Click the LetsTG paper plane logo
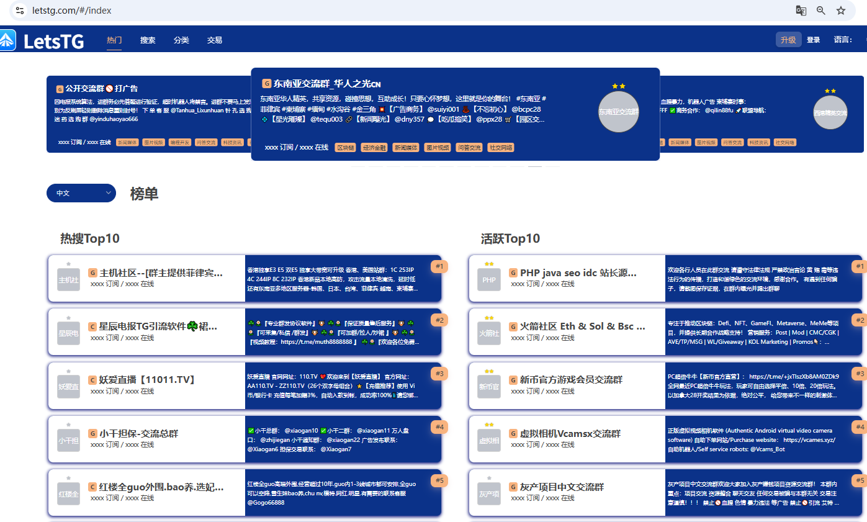Image resolution: width=867 pixels, height=522 pixels. point(7,40)
